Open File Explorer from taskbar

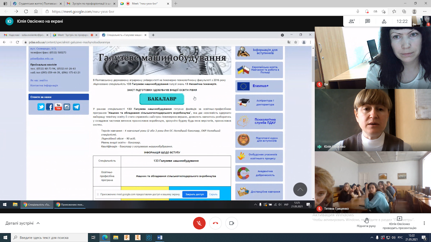116,237
